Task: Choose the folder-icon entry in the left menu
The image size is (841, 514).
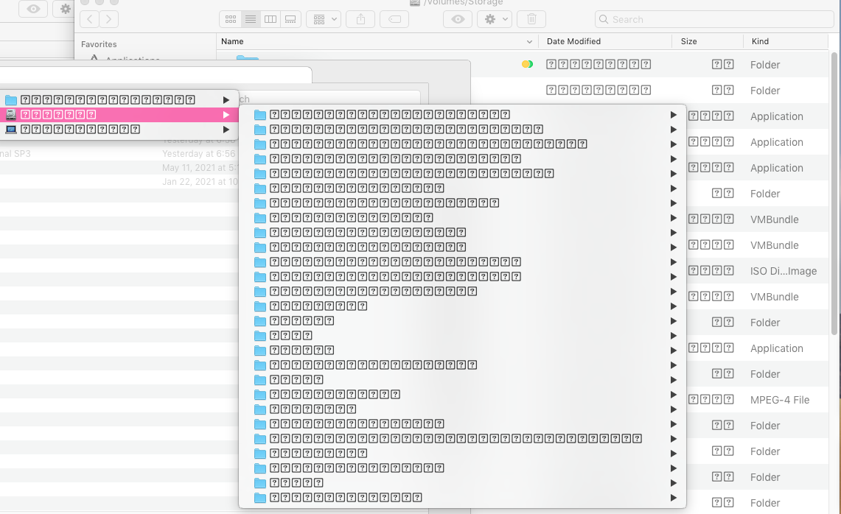Action: click(119, 99)
